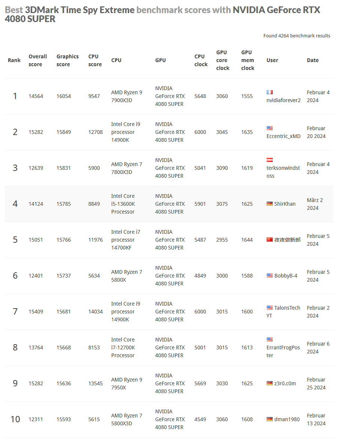Click rank 7 overall score 15409
The image size is (339, 441).
(36, 312)
